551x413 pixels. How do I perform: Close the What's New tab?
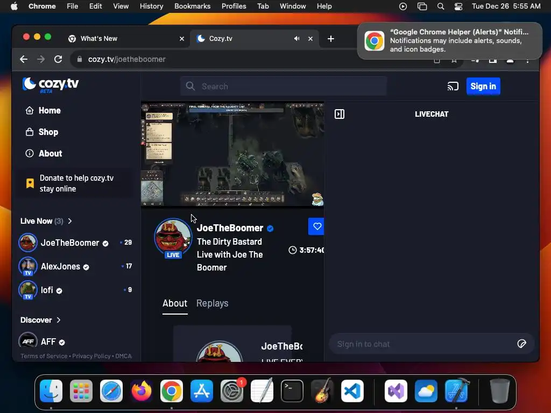coord(182,39)
